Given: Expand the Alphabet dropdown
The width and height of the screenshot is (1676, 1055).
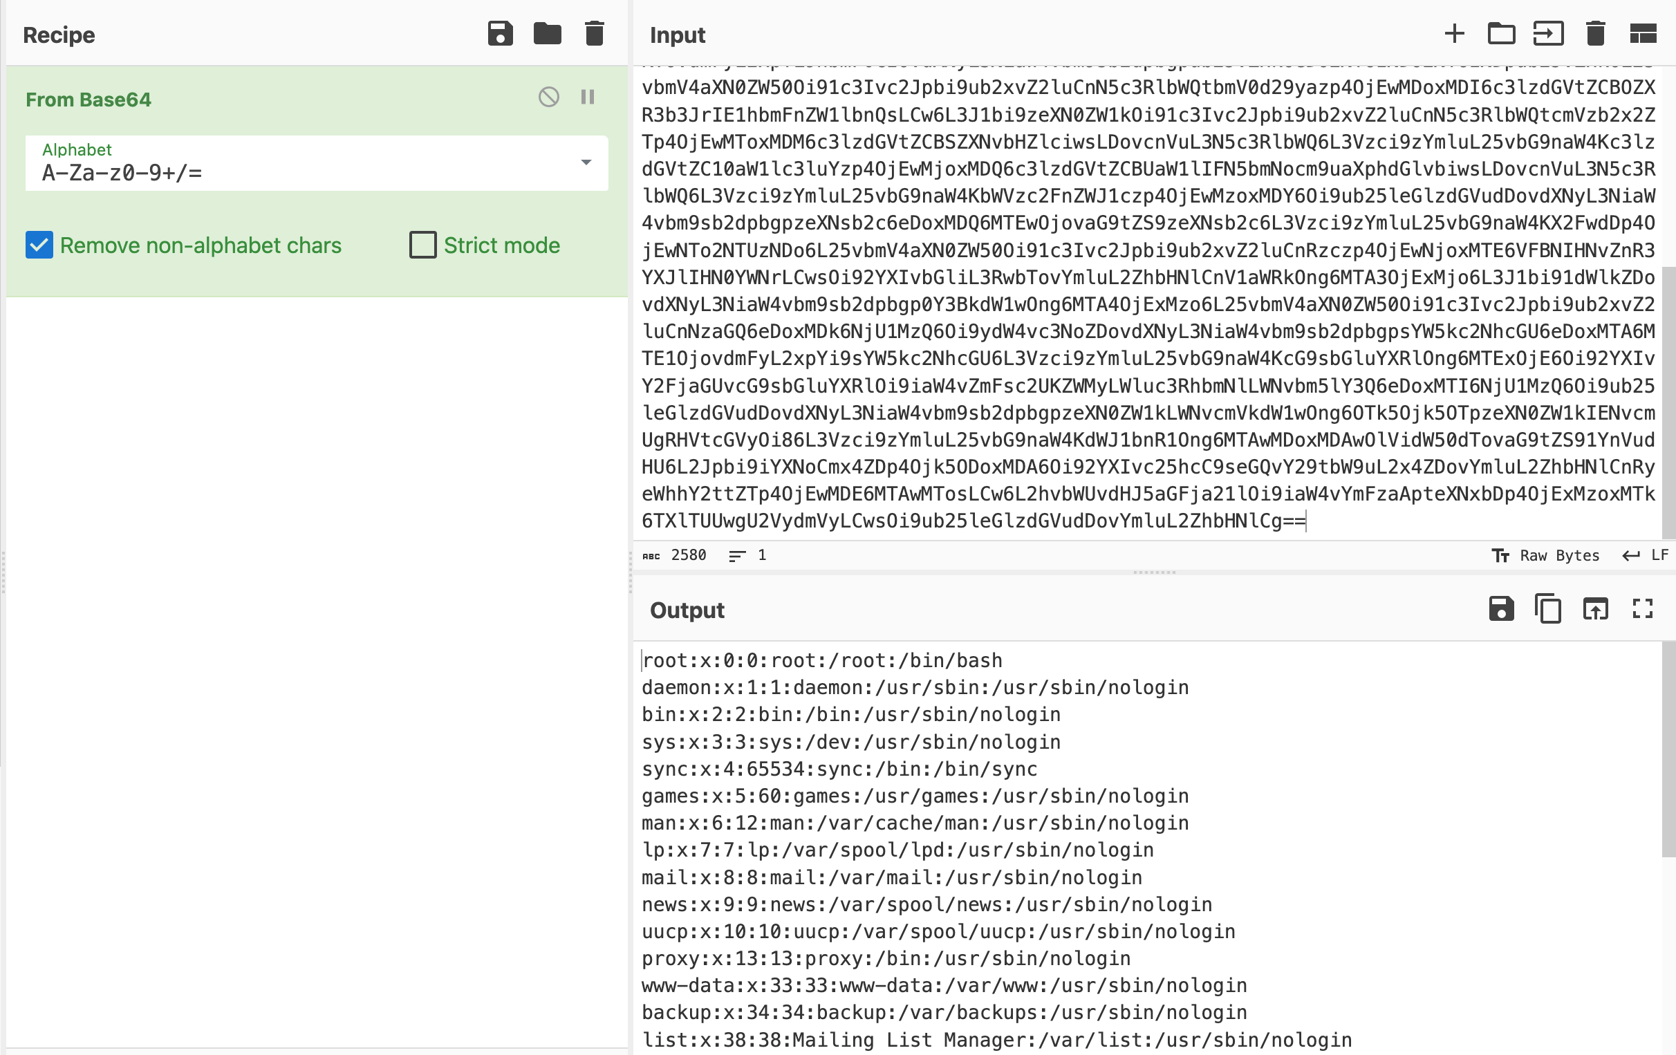Looking at the screenshot, I should pos(317,163).
